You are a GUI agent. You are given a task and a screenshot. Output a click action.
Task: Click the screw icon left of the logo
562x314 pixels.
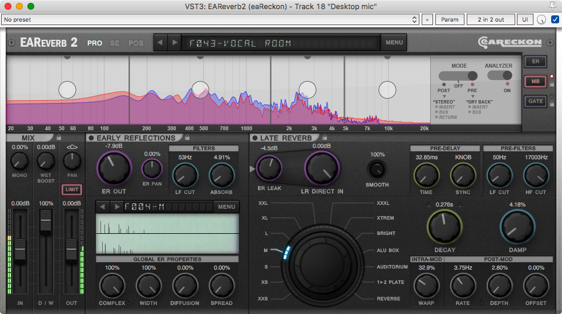tap(12, 43)
